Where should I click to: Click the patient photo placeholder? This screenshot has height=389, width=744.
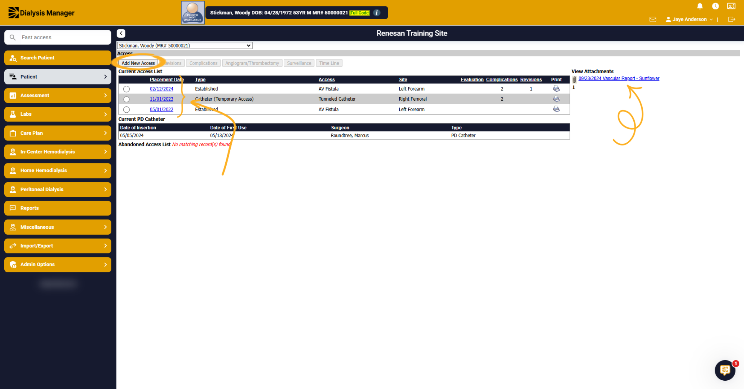pyautogui.click(x=193, y=13)
